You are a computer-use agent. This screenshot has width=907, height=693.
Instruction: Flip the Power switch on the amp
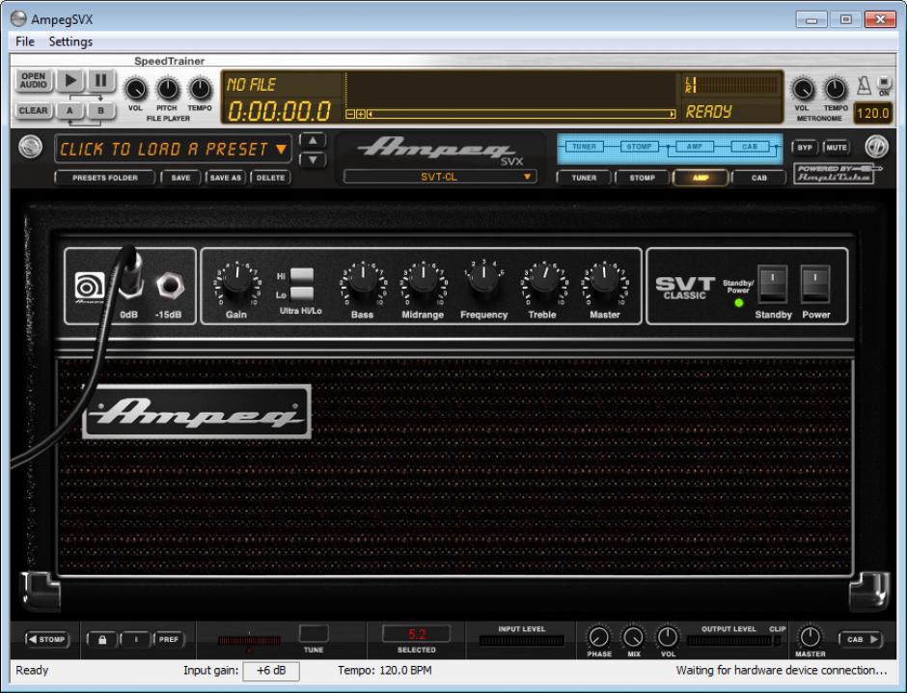815,284
